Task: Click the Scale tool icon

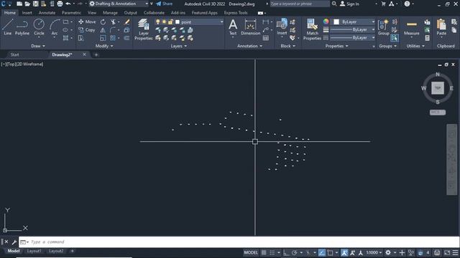Action: pos(103,38)
